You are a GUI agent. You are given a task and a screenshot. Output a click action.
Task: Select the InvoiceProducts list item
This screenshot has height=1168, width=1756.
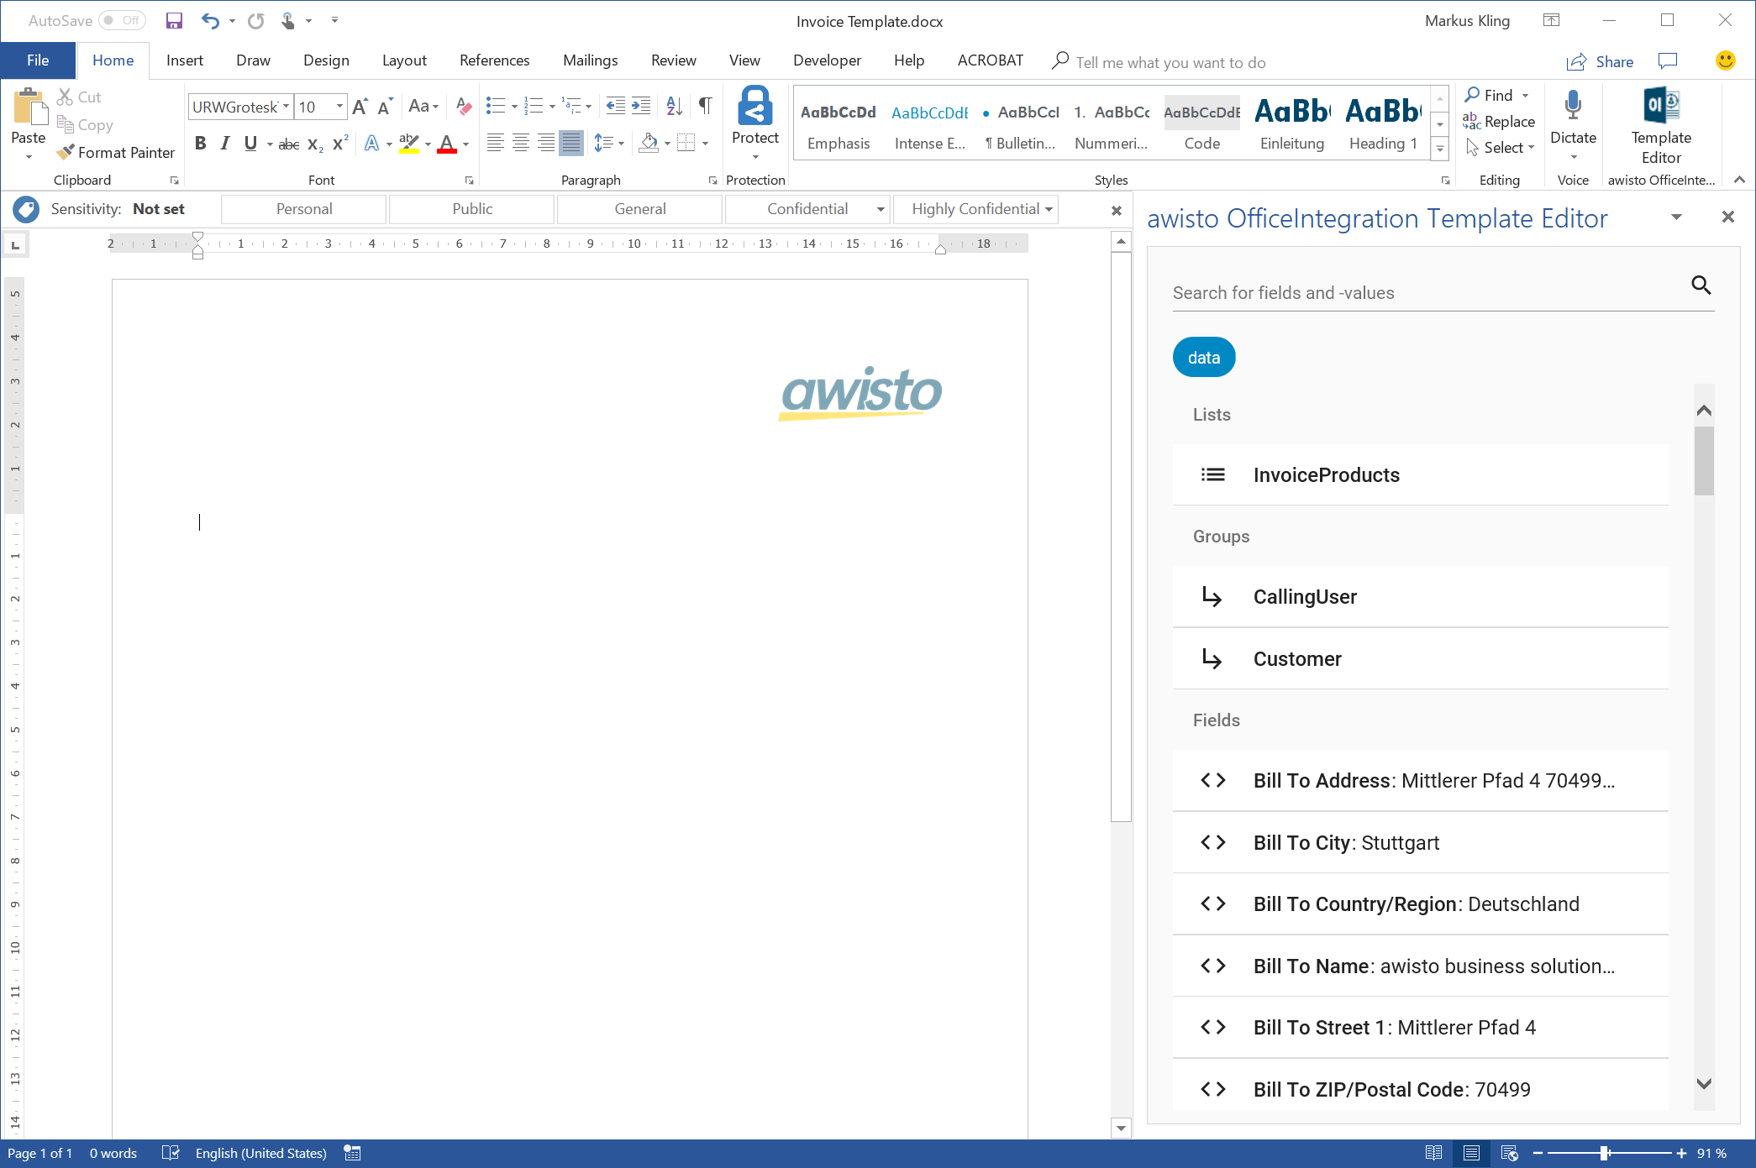(1421, 475)
